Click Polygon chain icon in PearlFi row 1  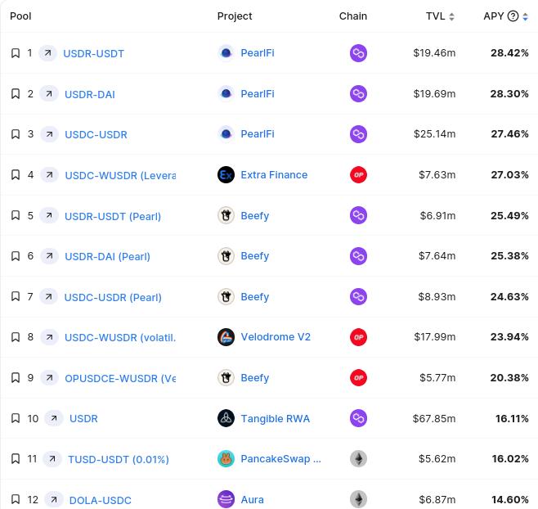(x=358, y=53)
